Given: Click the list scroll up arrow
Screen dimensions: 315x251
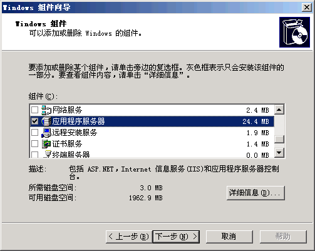Looking at the screenshot, I should pos(279,110).
